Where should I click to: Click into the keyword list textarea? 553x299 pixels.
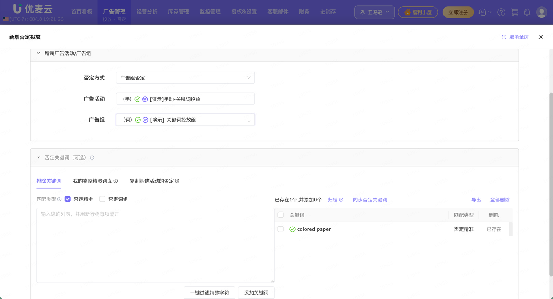[156, 245]
